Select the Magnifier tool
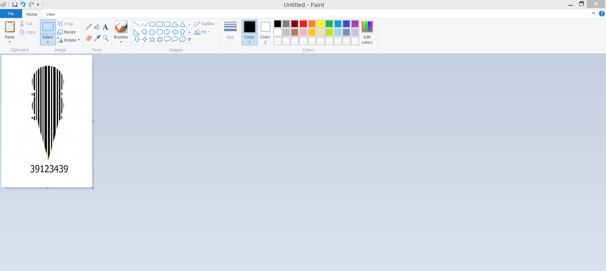The width and height of the screenshot is (606, 271). coord(105,38)
